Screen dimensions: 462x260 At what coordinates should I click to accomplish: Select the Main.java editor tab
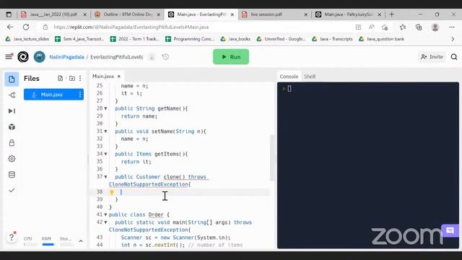(103, 77)
